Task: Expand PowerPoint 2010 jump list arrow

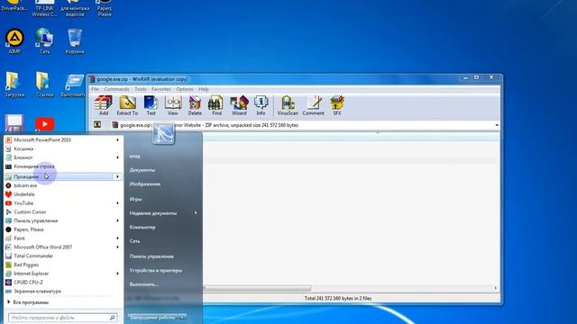Action: (117, 140)
